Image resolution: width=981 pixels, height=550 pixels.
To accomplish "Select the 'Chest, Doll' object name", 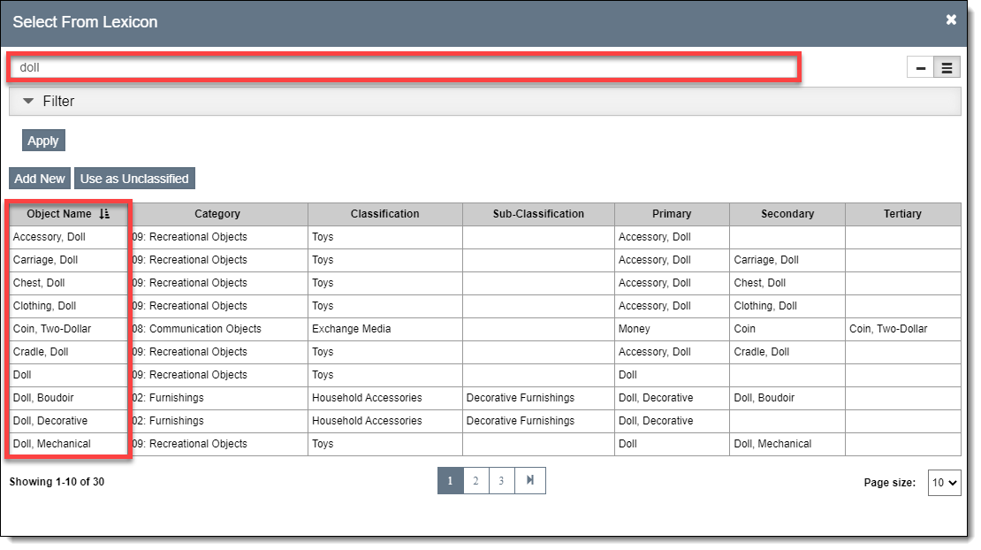I will (39, 283).
